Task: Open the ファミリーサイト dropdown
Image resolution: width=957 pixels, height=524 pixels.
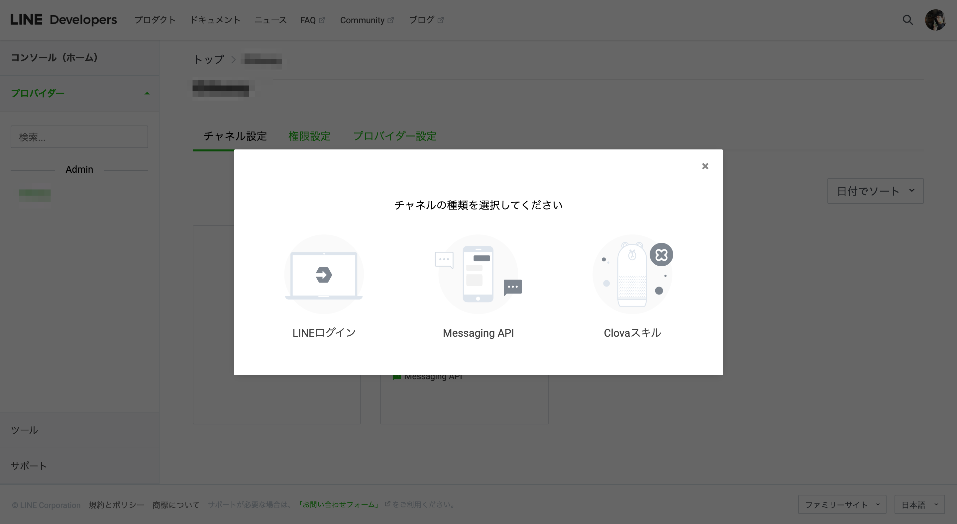Action: click(842, 504)
